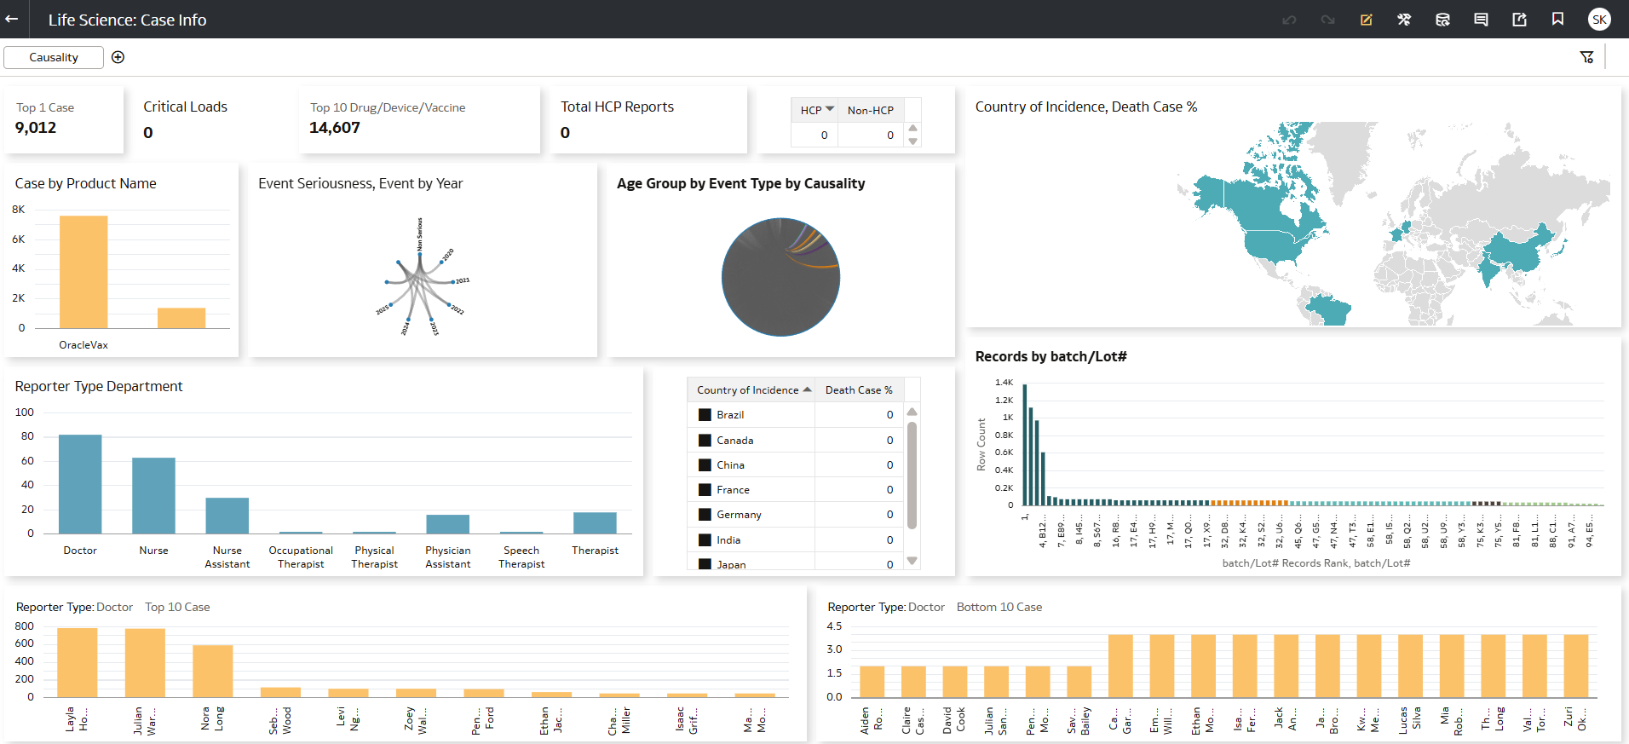Click the tallest bar in batch/Lot# chart
Screen dimensions: 1629x744
pyautogui.click(x=1025, y=445)
